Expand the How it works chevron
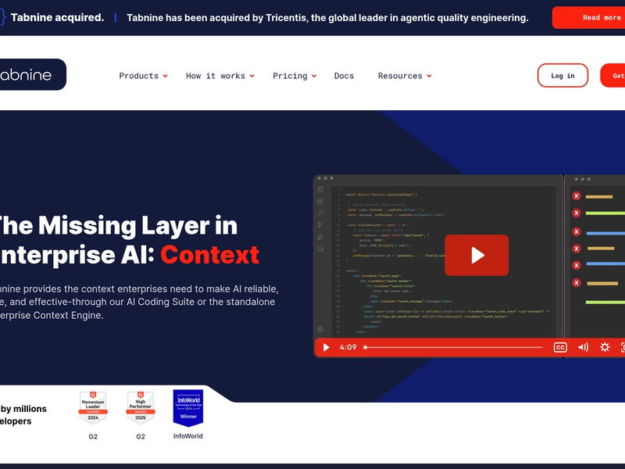This screenshot has width=625, height=469. [252, 76]
